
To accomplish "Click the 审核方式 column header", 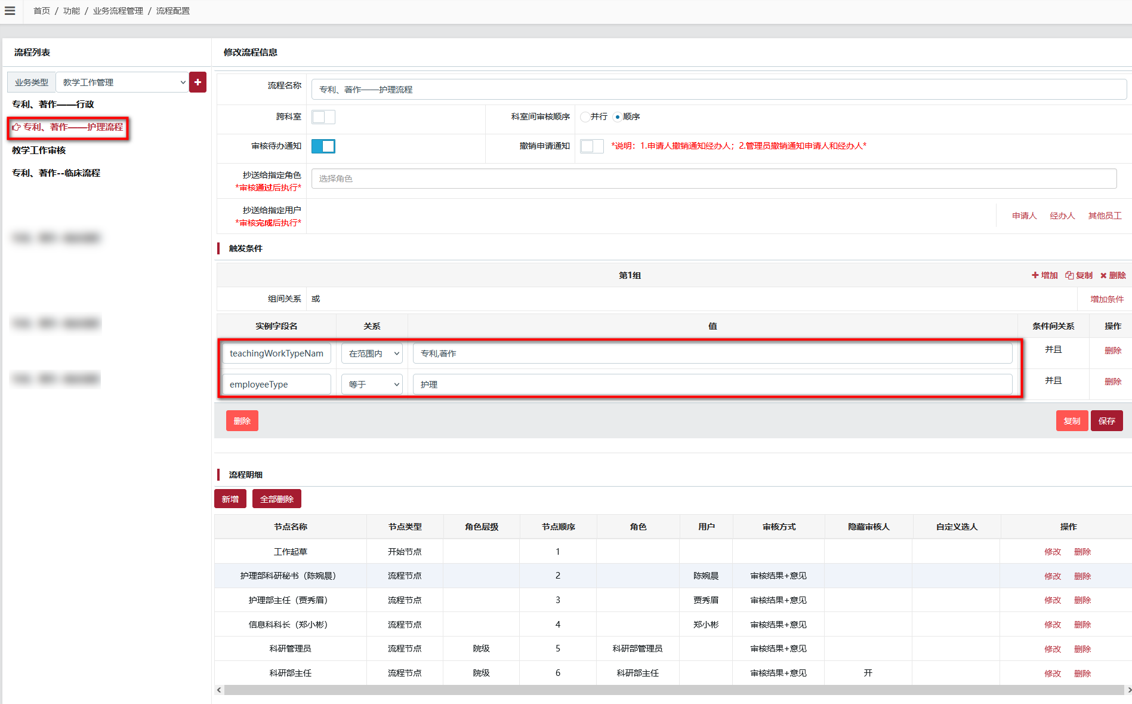I will (779, 527).
